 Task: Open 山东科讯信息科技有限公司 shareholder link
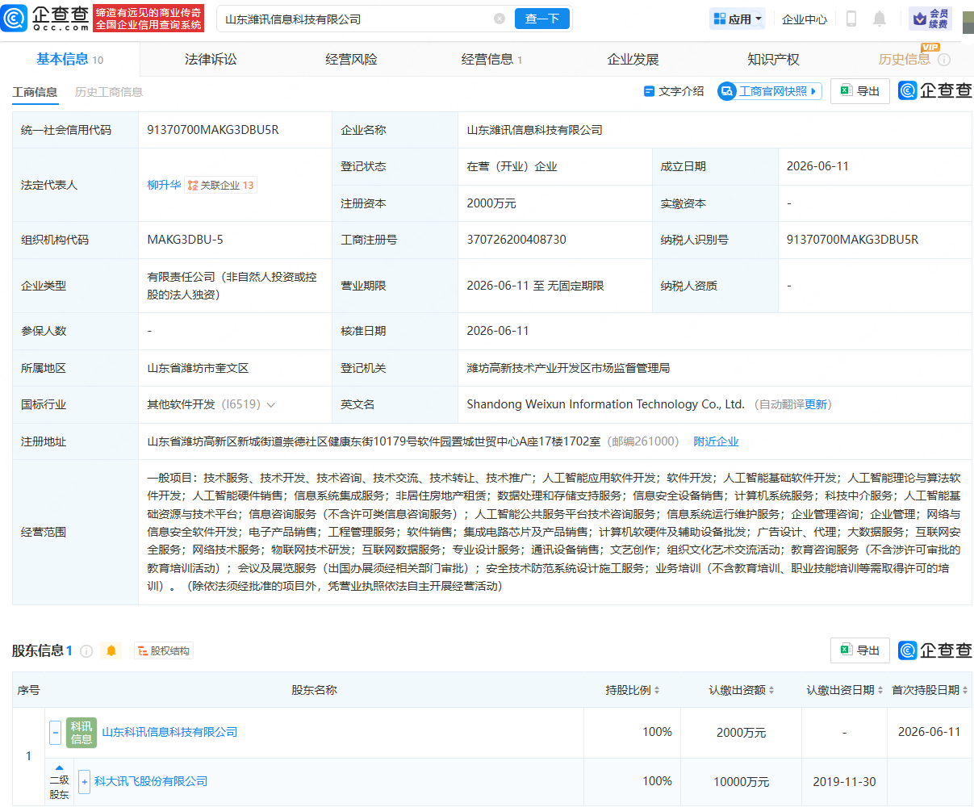[169, 732]
